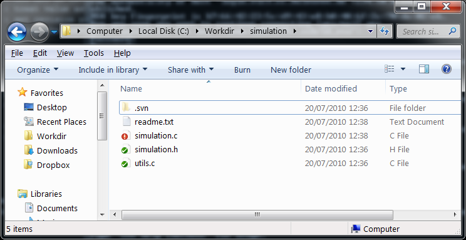Click navigation pane scroll down arrow
The width and height of the screenshot is (466, 240).
102,215
